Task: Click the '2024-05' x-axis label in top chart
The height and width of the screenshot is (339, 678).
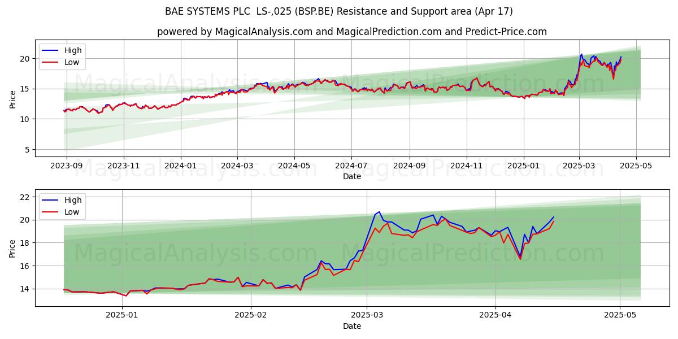Action: point(294,167)
